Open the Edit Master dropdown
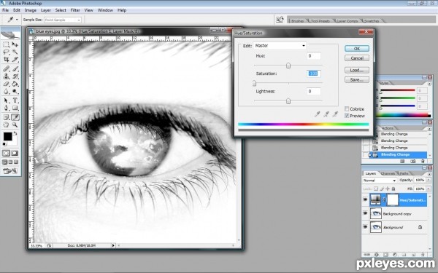This screenshot has width=438, height=273. click(280, 45)
